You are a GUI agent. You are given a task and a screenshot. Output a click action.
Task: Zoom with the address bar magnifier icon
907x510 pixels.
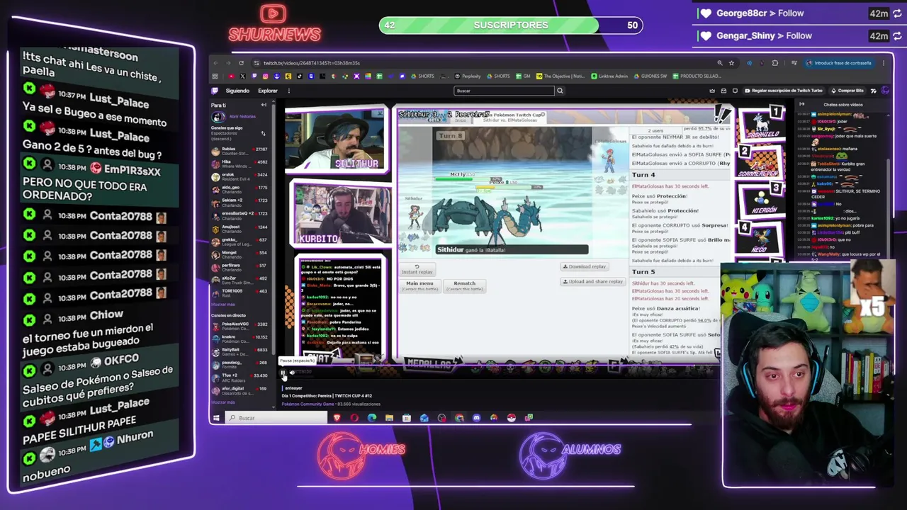coord(720,63)
